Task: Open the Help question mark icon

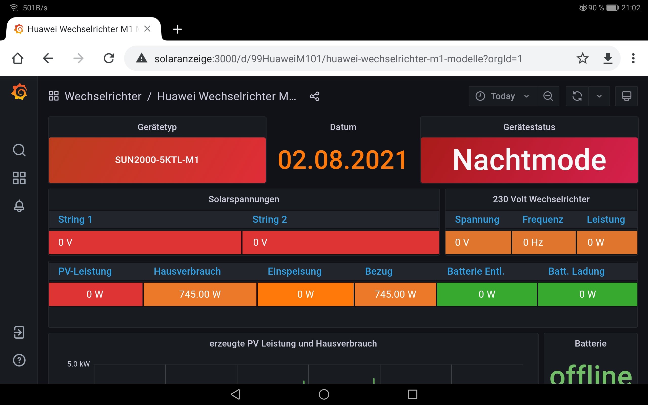Action: point(19,360)
